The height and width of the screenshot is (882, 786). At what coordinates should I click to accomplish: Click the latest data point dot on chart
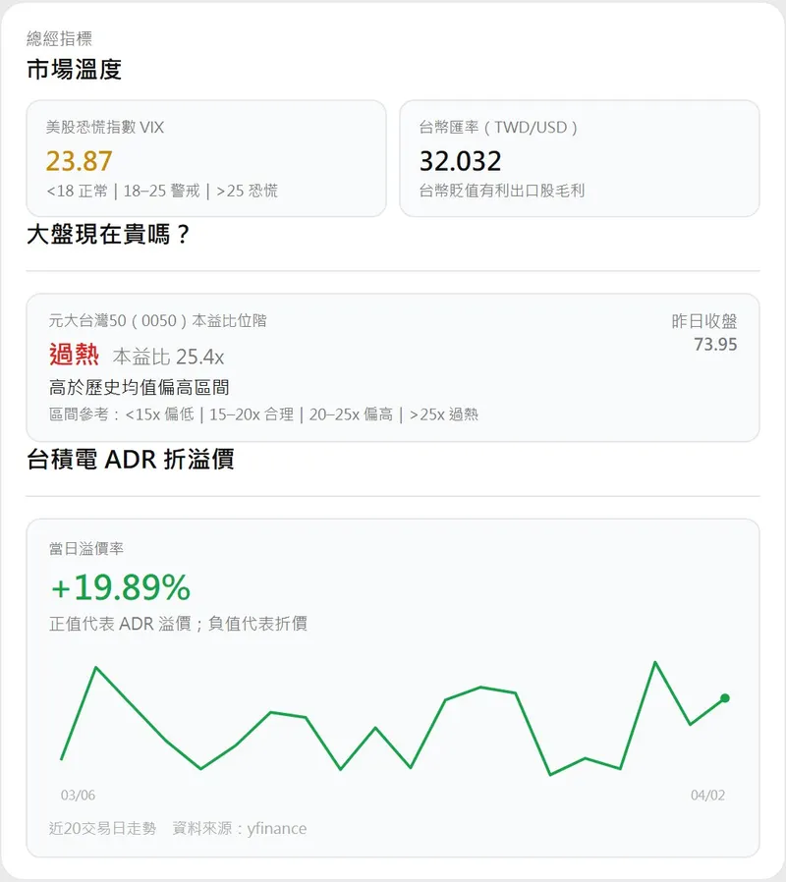click(x=725, y=698)
